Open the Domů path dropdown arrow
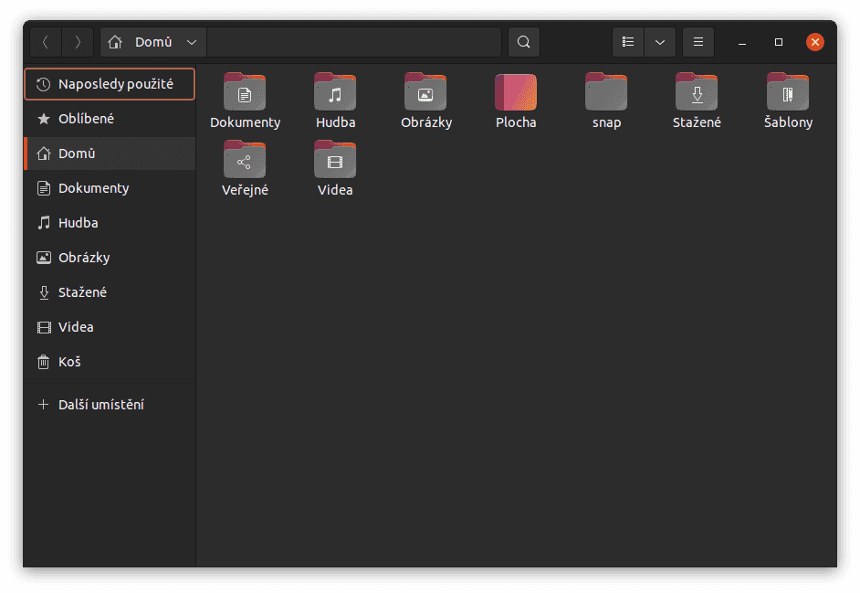 [x=192, y=41]
